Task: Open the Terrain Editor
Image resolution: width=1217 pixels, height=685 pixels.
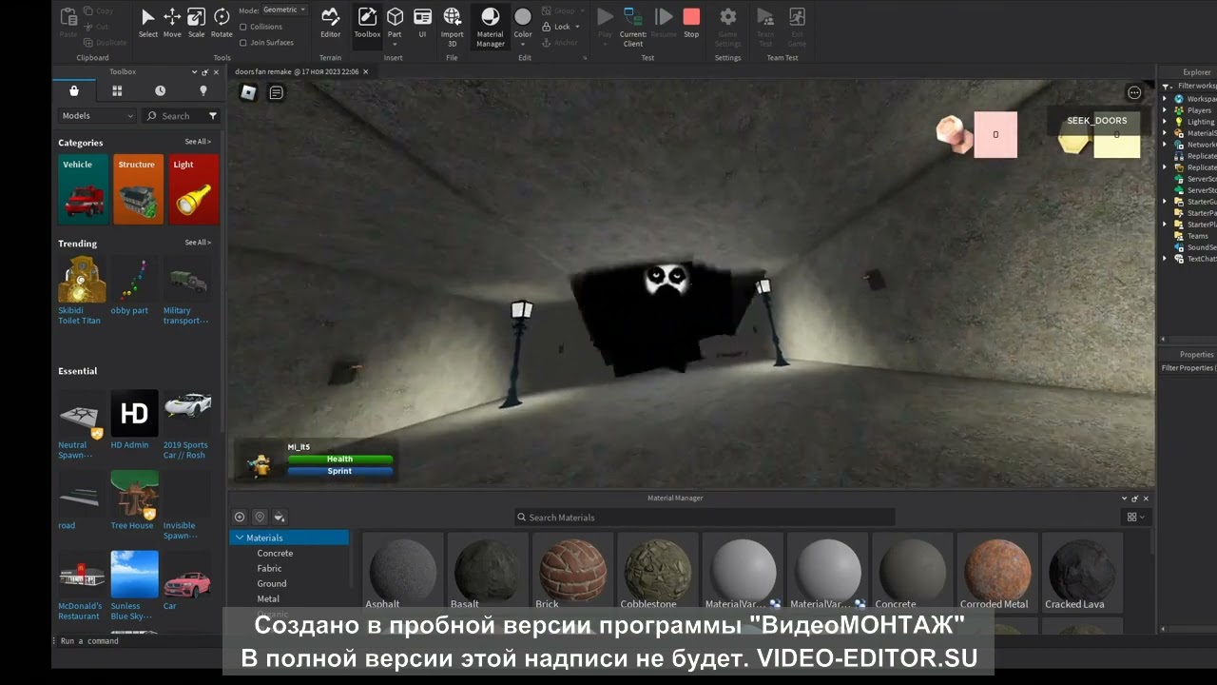Action: click(330, 23)
